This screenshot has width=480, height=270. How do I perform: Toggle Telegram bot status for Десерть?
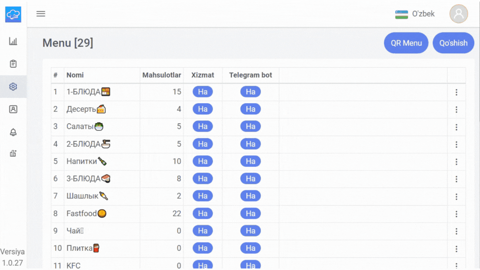(250, 109)
